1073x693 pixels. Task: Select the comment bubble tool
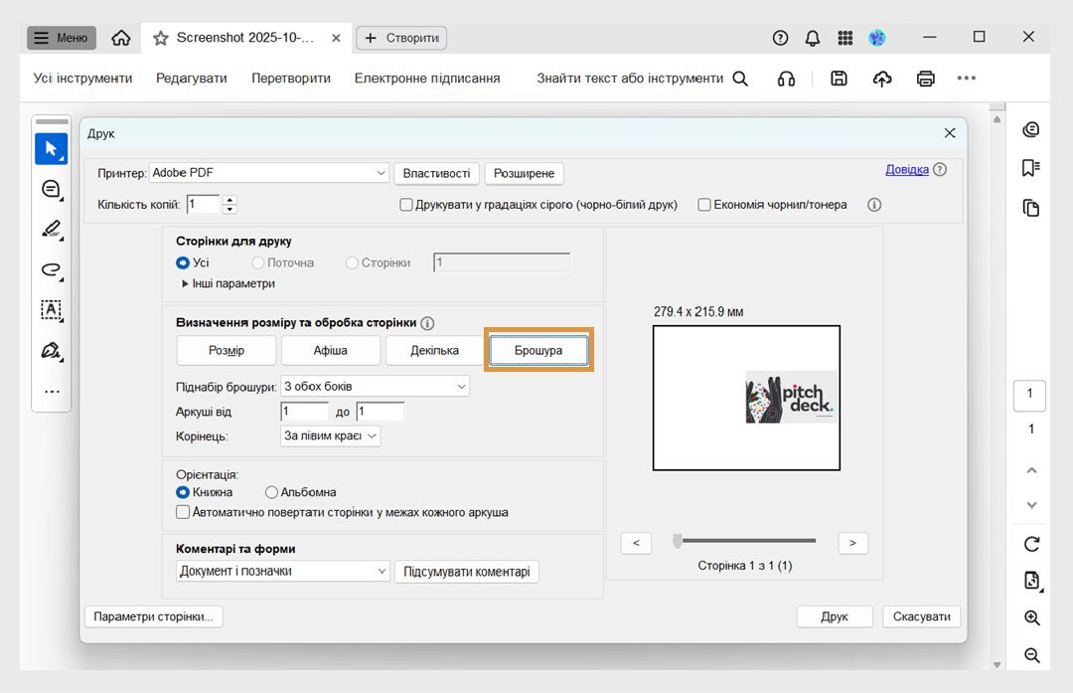tap(52, 189)
